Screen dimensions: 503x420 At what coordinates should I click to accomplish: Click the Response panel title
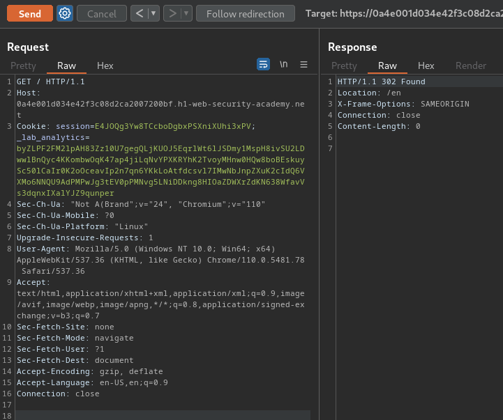click(x=352, y=47)
